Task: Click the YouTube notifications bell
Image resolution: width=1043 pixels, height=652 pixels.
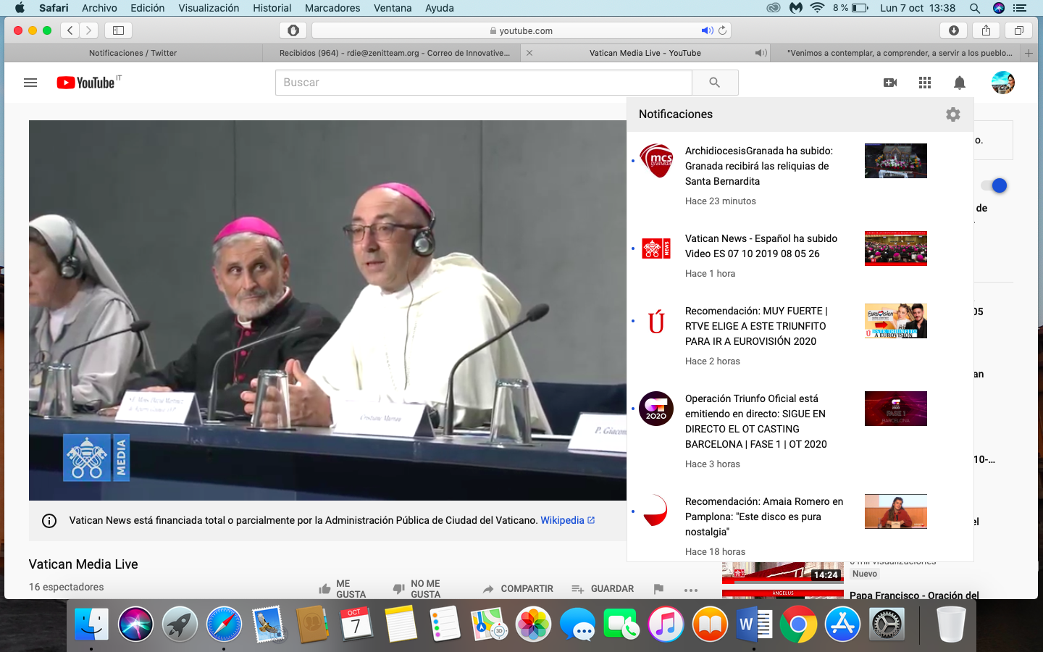Action: tap(959, 83)
